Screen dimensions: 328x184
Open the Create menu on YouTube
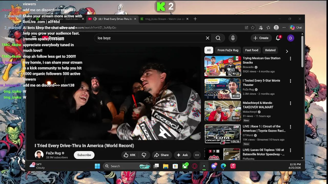pyautogui.click(x=261, y=38)
